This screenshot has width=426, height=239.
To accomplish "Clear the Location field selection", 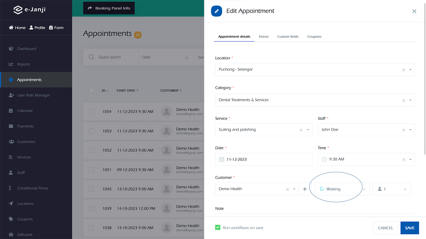I will [403, 70].
